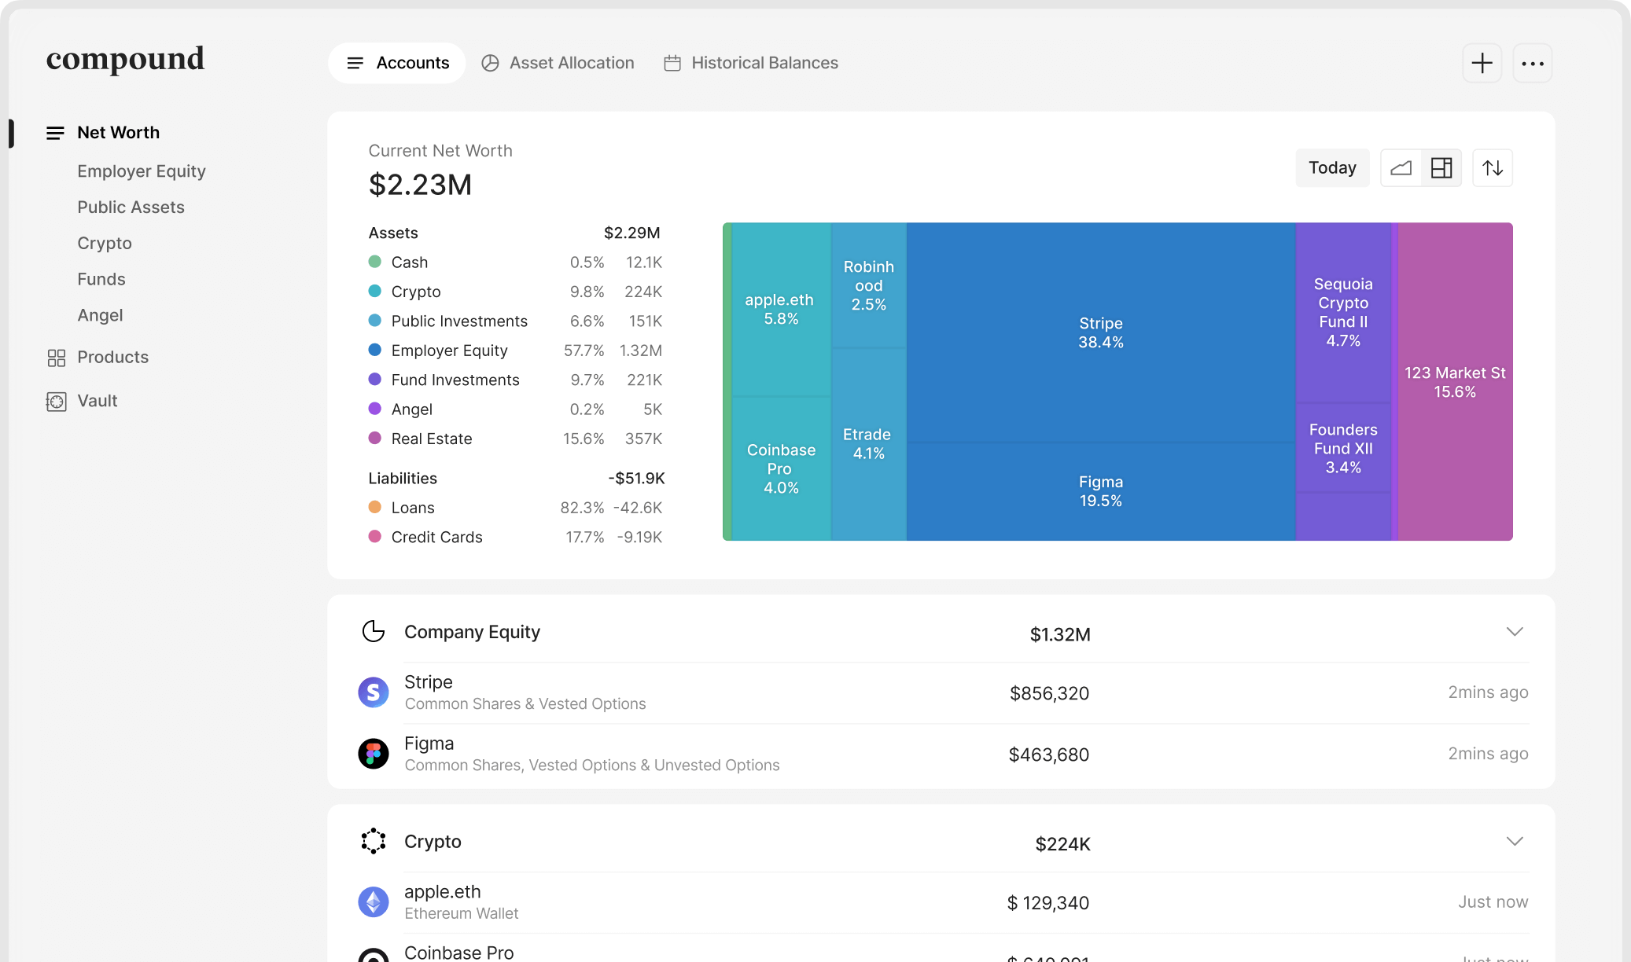Open Vault in the sidebar
Image resolution: width=1631 pixels, height=962 pixels.
[97, 401]
